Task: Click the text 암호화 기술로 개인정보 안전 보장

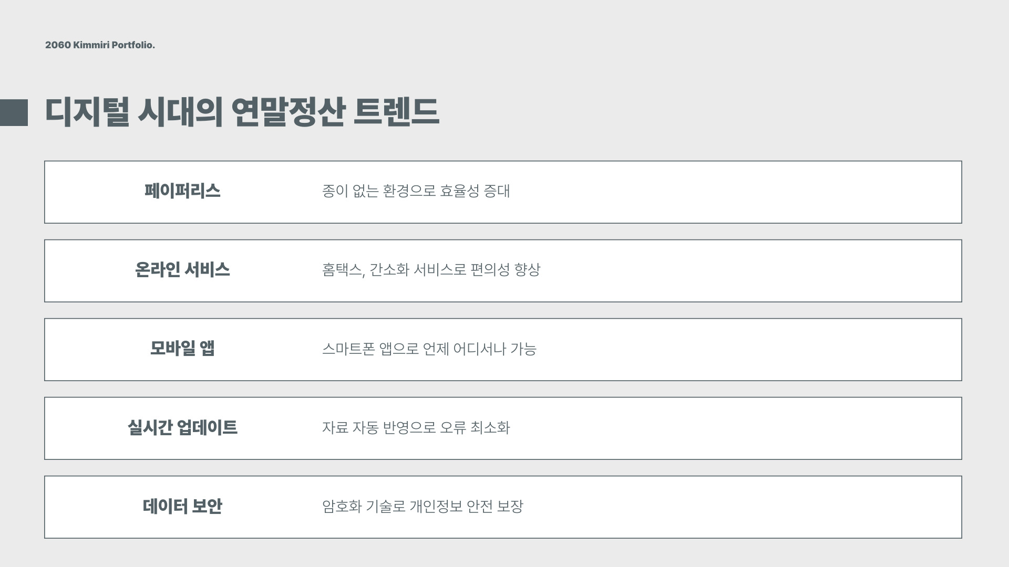Action: click(423, 506)
